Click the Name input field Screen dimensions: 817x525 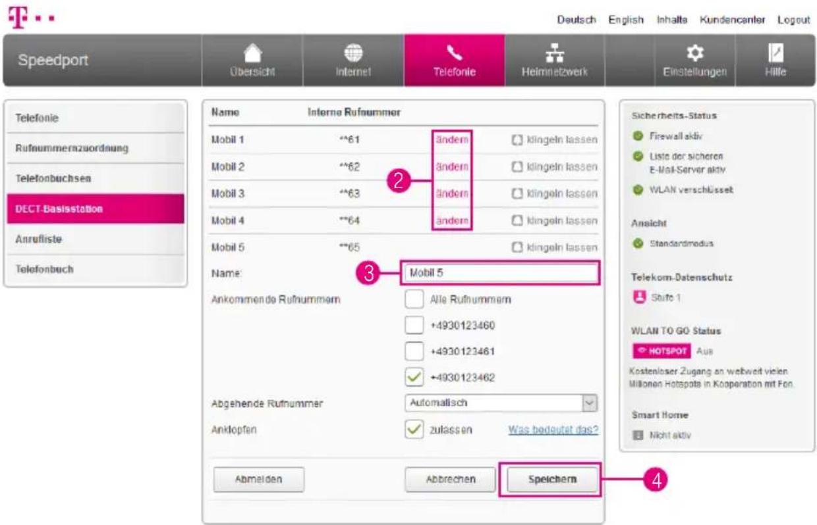pos(500,272)
